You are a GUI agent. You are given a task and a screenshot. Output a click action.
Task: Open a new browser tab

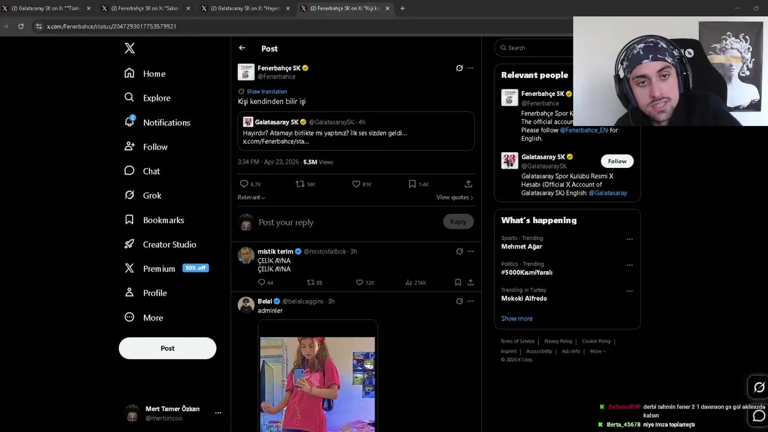[403, 8]
